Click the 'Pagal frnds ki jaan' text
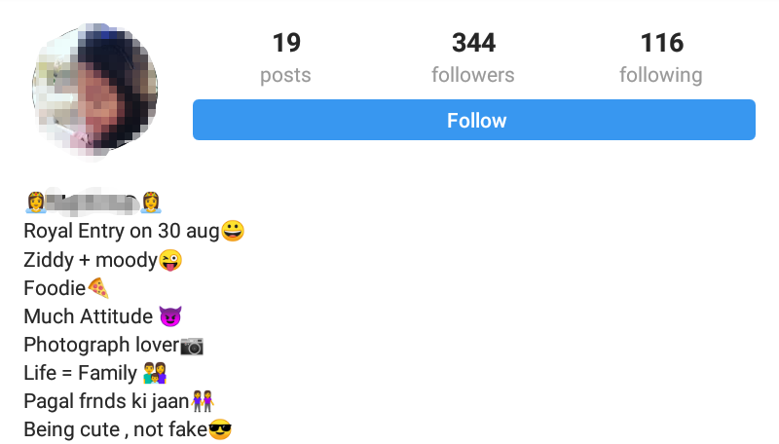 coord(107,401)
